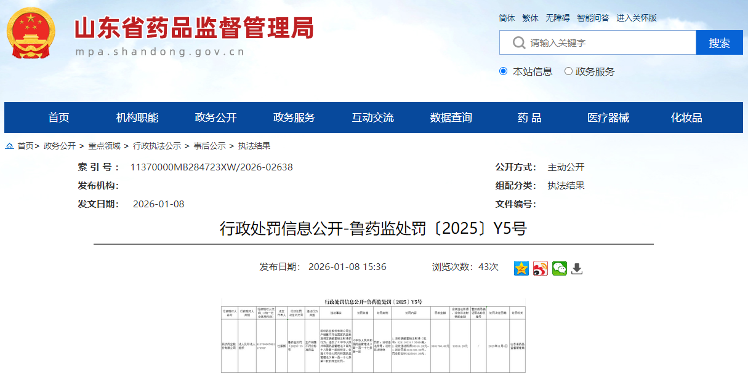Viewport: 748px width, 382px height.
Task: Click the download arrow icon
Action: click(577, 269)
